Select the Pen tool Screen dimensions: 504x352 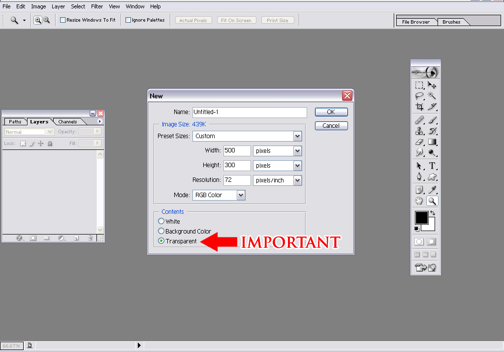419,176
